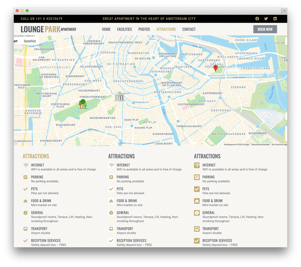The width and height of the screenshot is (301, 267).
Task: Click the Attractions heading in the third column
Action: tap(207, 156)
